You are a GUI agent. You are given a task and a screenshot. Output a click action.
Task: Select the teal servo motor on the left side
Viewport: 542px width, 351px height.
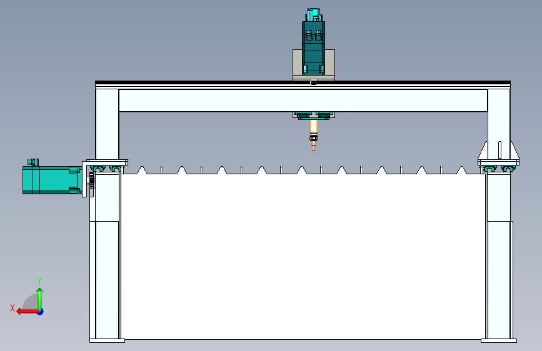coord(52,180)
